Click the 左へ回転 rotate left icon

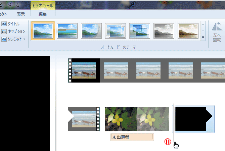(x=217, y=31)
